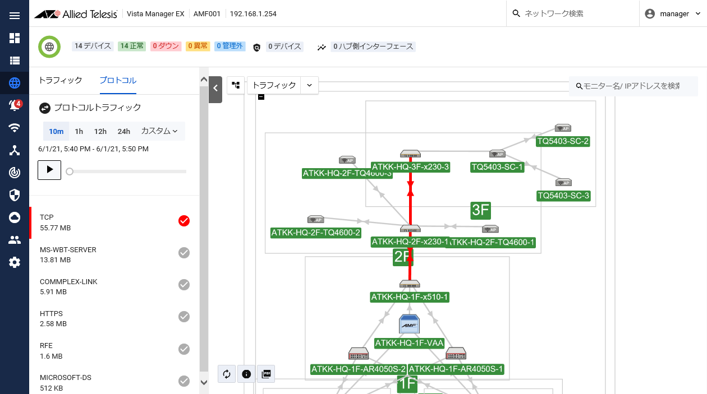Click the map info icon
The width and height of the screenshot is (707, 394).
coord(246,374)
